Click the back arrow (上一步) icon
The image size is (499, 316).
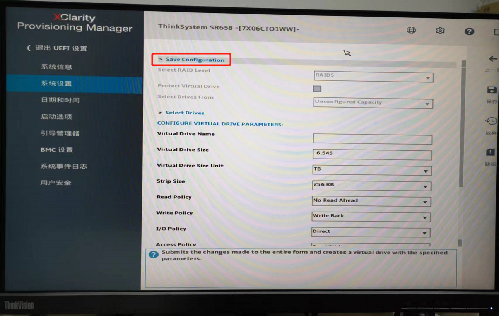(492, 59)
